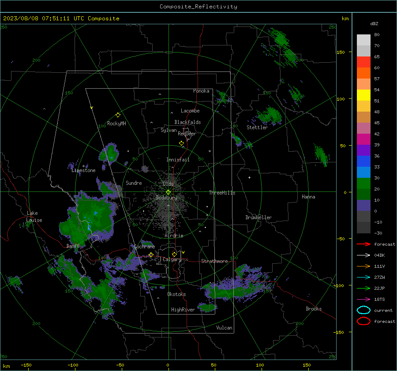Viewport: 397px width, 371px height.
Task: Click the Calgary city label
Action: pyautogui.click(x=172, y=259)
